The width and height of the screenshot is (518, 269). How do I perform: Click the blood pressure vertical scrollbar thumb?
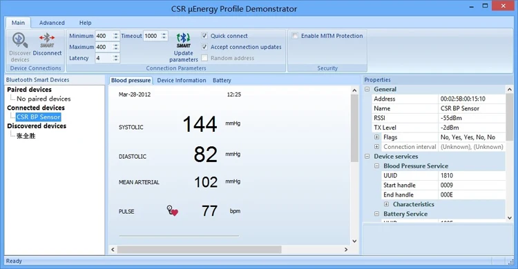coord(354,128)
